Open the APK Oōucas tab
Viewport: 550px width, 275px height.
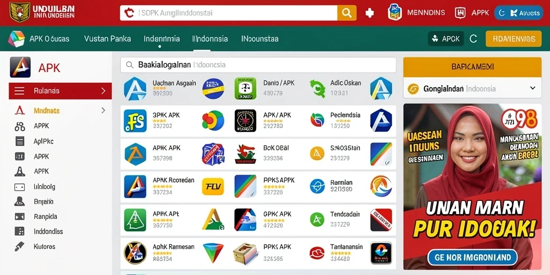tap(49, 39)
